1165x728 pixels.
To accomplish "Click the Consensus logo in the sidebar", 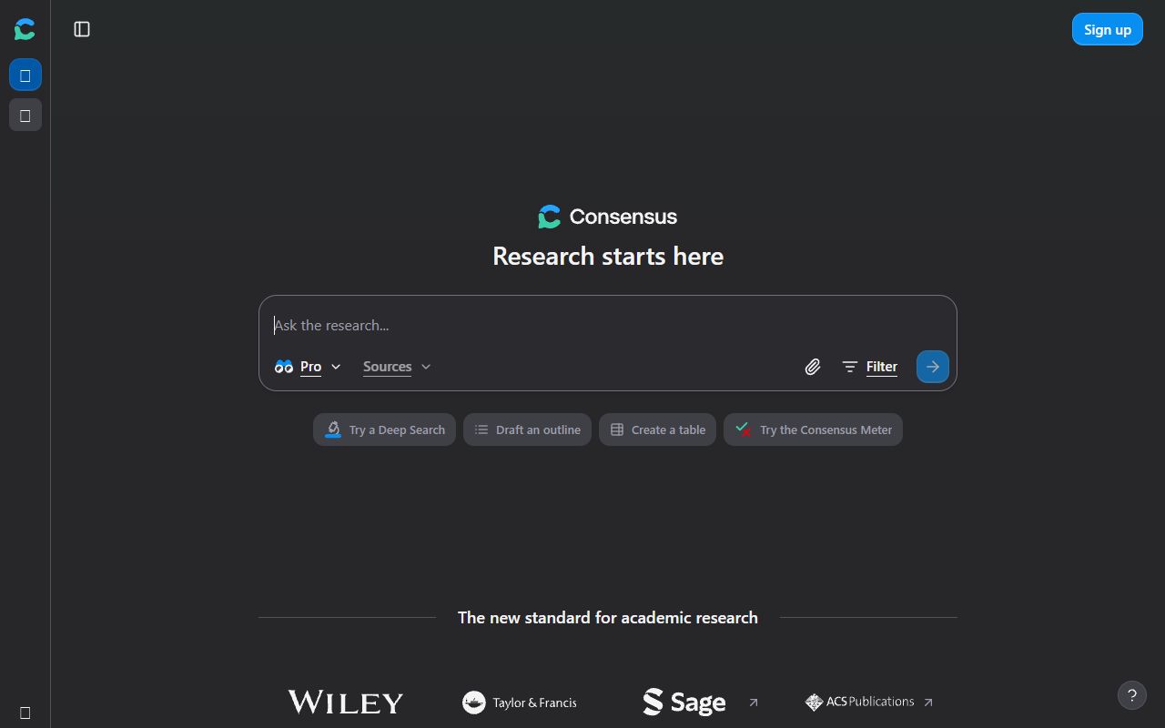I will click(25, 28).
